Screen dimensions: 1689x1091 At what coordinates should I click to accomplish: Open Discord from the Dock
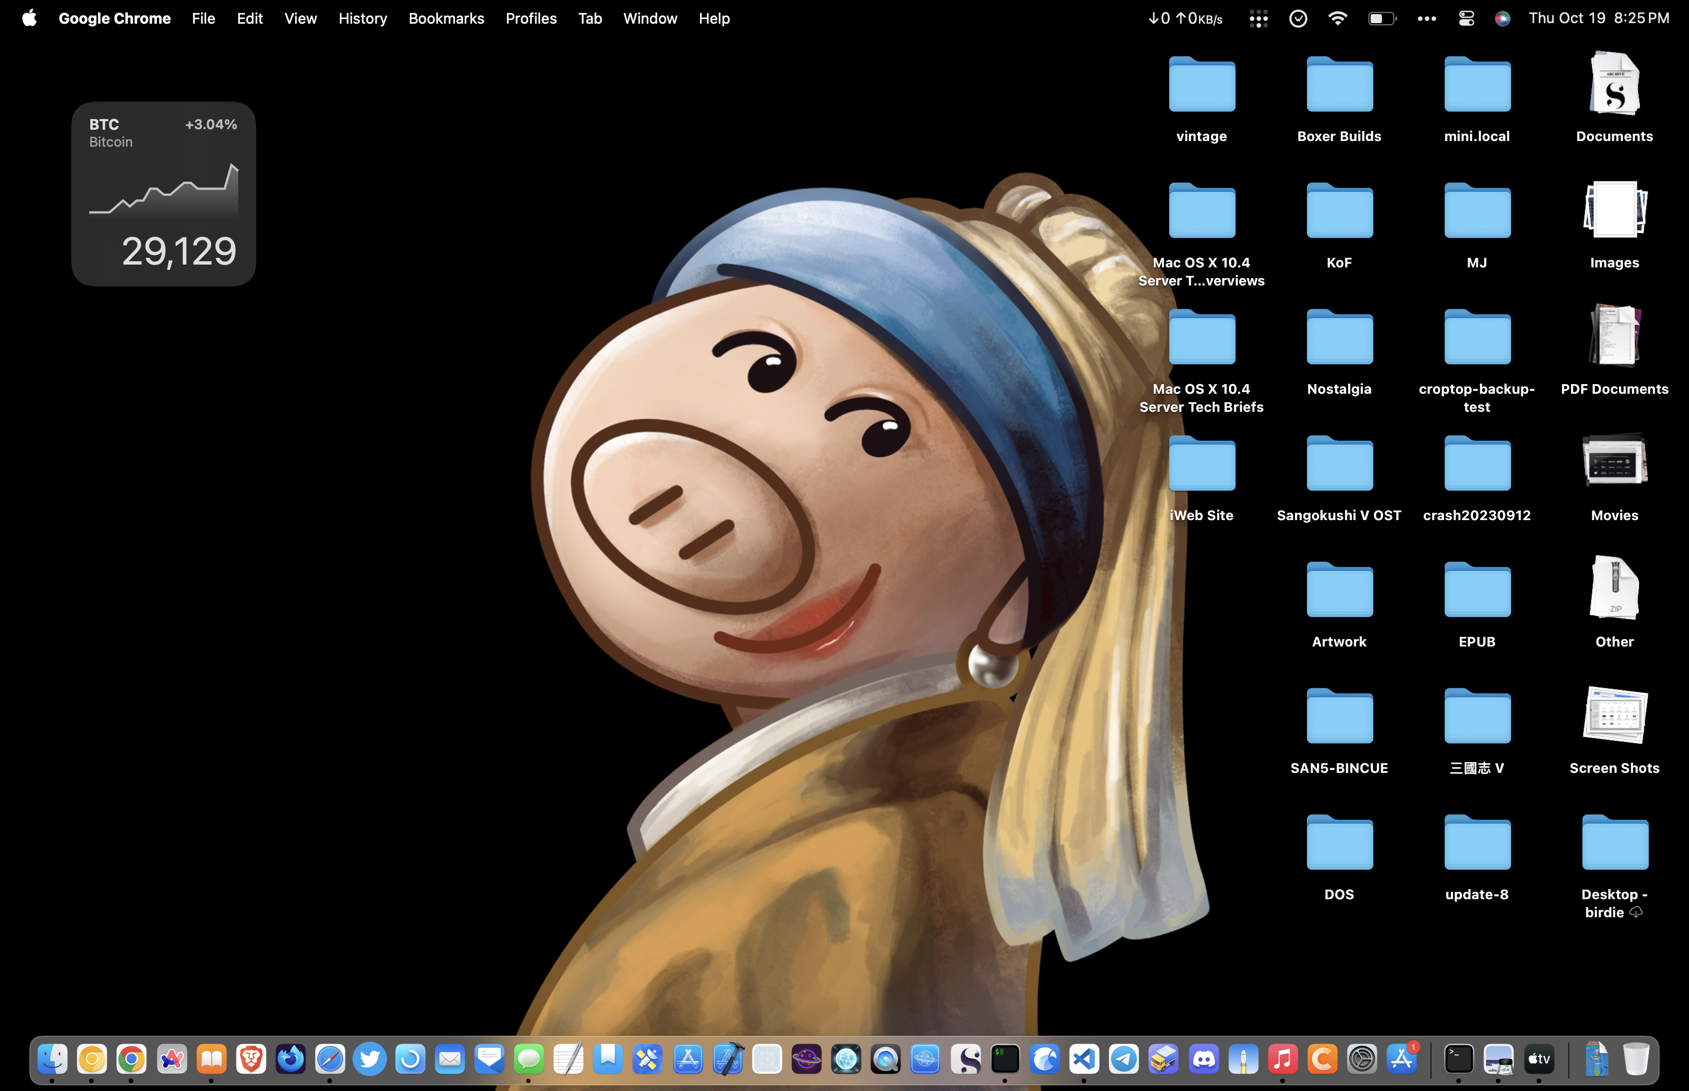(1204, 1059)
